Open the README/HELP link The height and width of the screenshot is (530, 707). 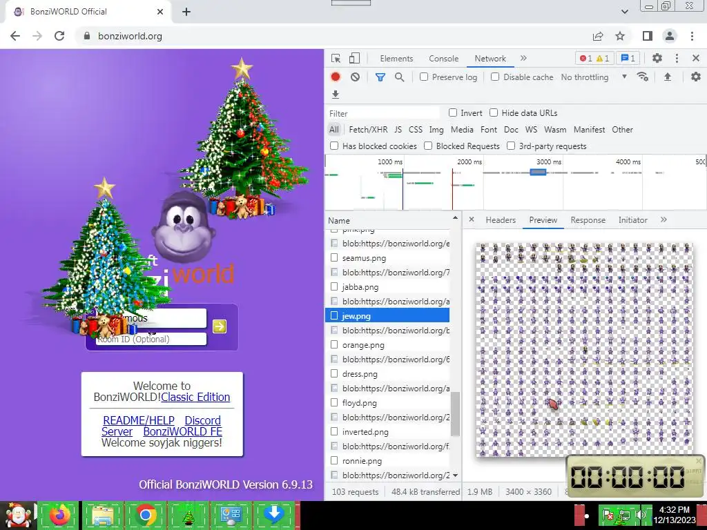point(138,420)
